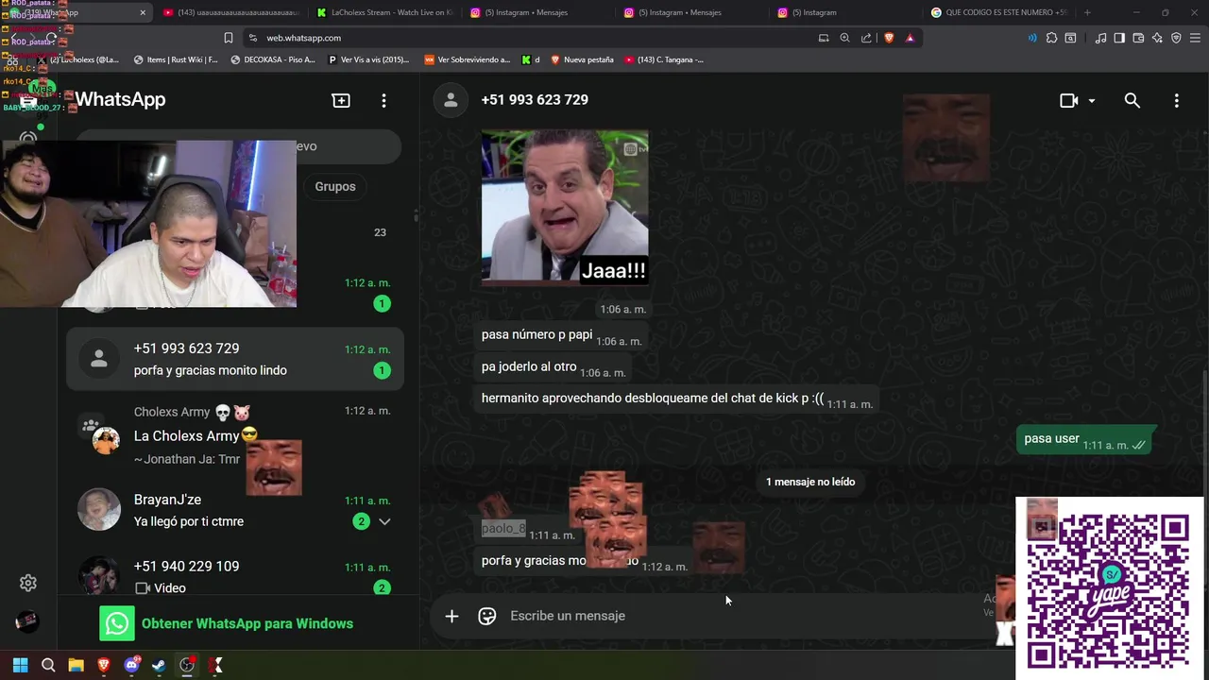Start a video call with the contact
Screen dimensions: 1209x680
coord(1068,100)
